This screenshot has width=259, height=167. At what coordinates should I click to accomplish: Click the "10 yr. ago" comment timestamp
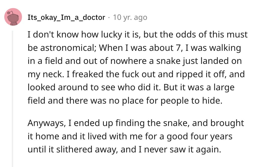coord(130,17)
